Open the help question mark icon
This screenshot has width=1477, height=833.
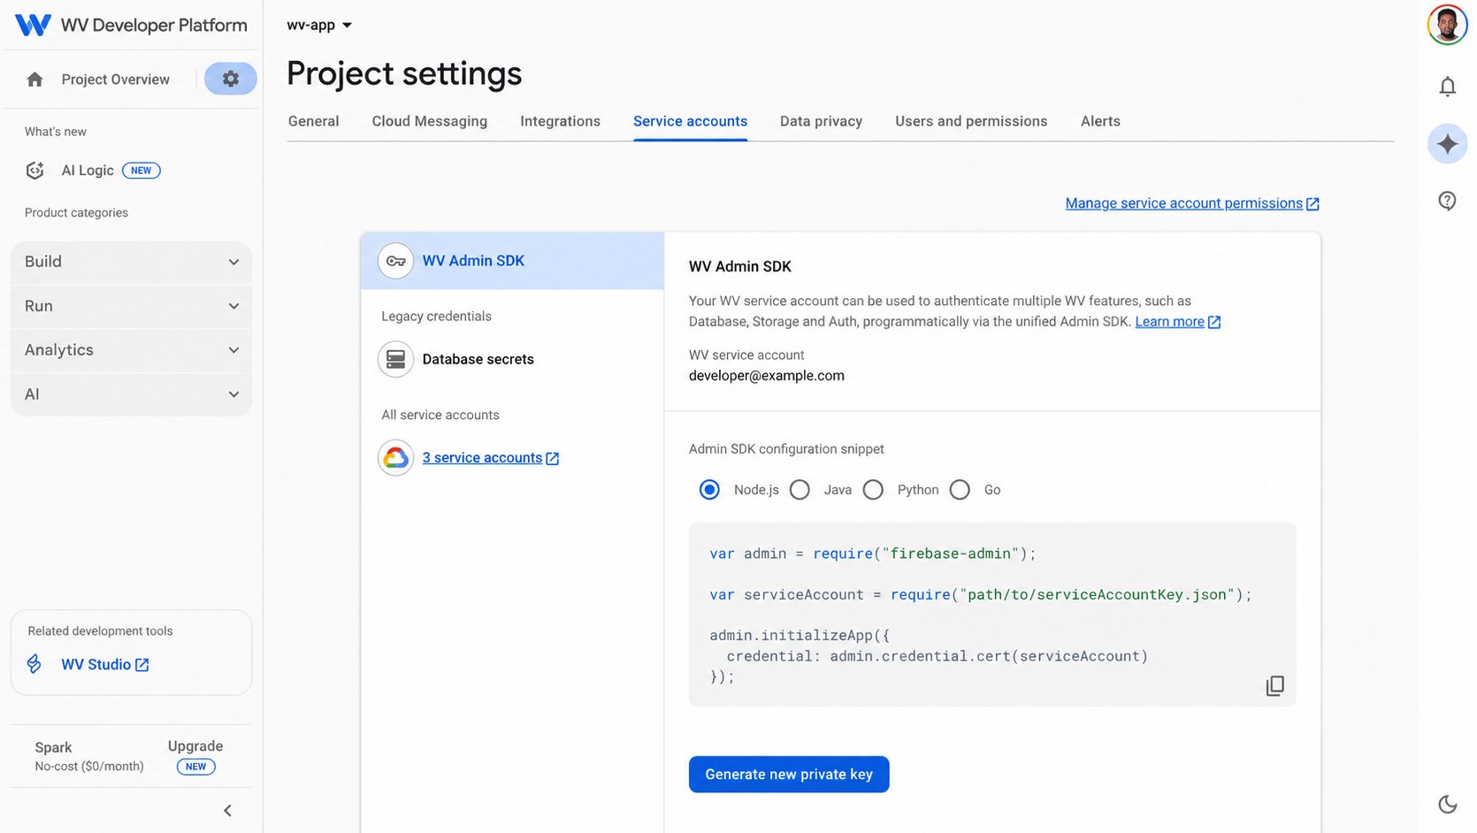(x=1448, y=201)
